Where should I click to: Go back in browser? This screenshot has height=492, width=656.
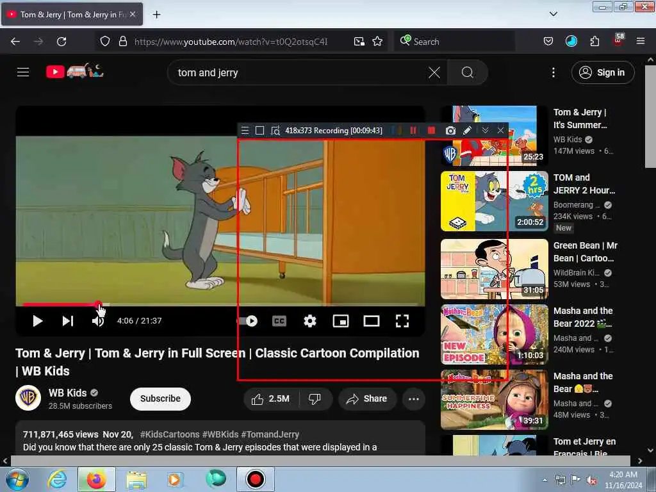[15, 42]
